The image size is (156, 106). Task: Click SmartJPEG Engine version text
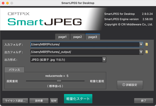coord(121,19)
